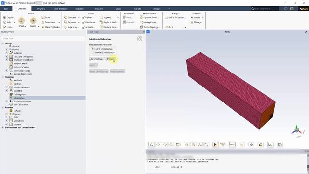Open Dynamic Mesh under Mesh Models
This screenshot has width=309, height=174.
pos(149,17)
